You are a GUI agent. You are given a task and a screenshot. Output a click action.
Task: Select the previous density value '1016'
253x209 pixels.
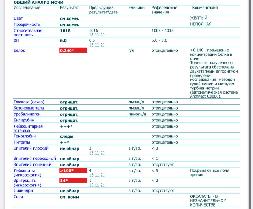click(x=94, y=30)
